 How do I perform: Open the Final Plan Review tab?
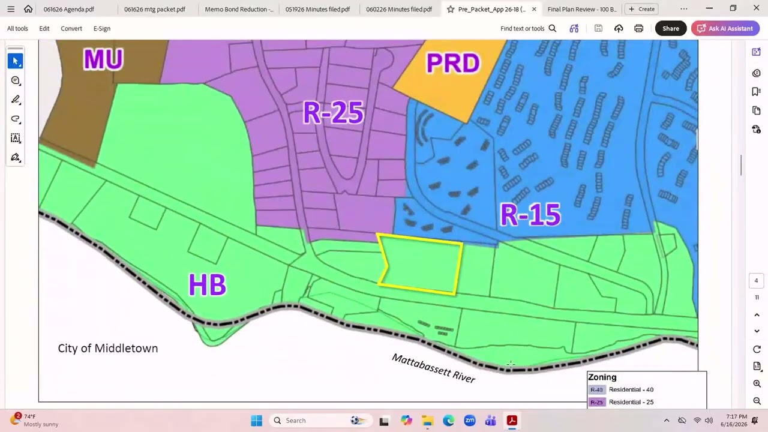point(582,9)
